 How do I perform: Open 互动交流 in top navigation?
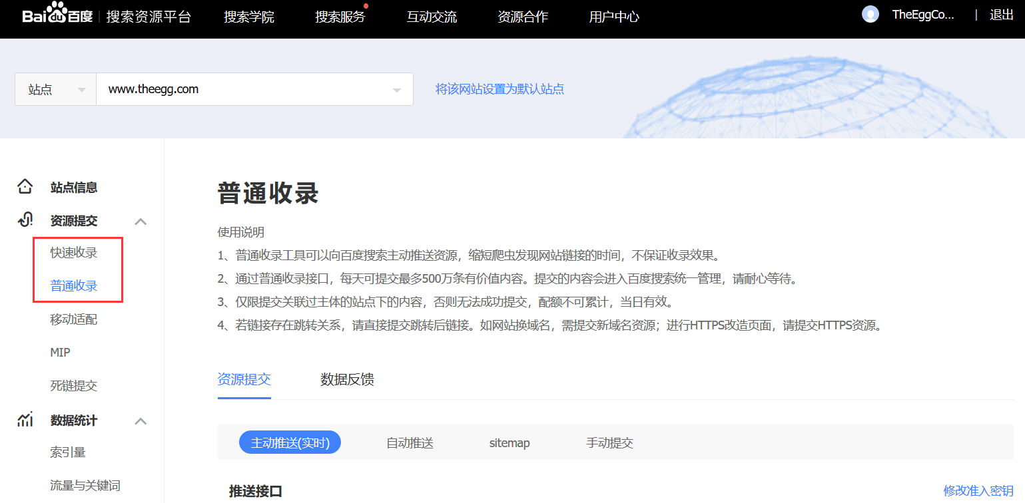coord(432,17)
